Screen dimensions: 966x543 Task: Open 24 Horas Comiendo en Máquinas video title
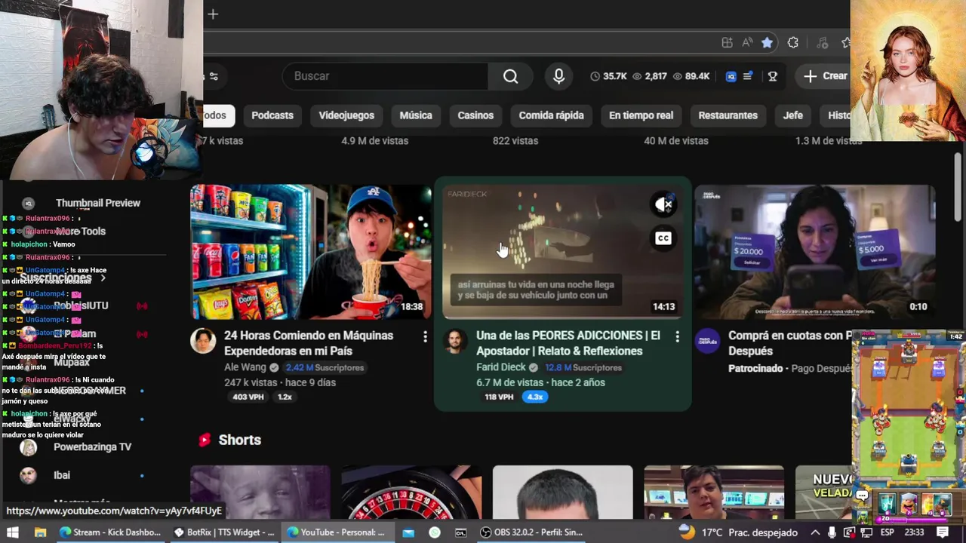pos(309,343)
